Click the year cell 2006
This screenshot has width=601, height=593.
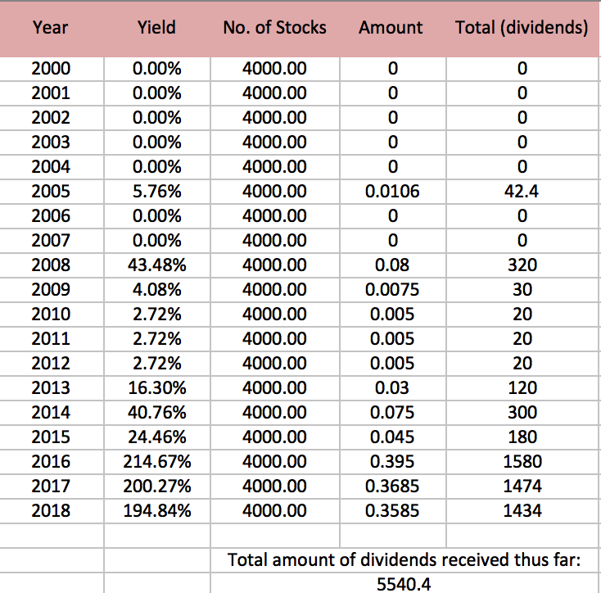51,215
